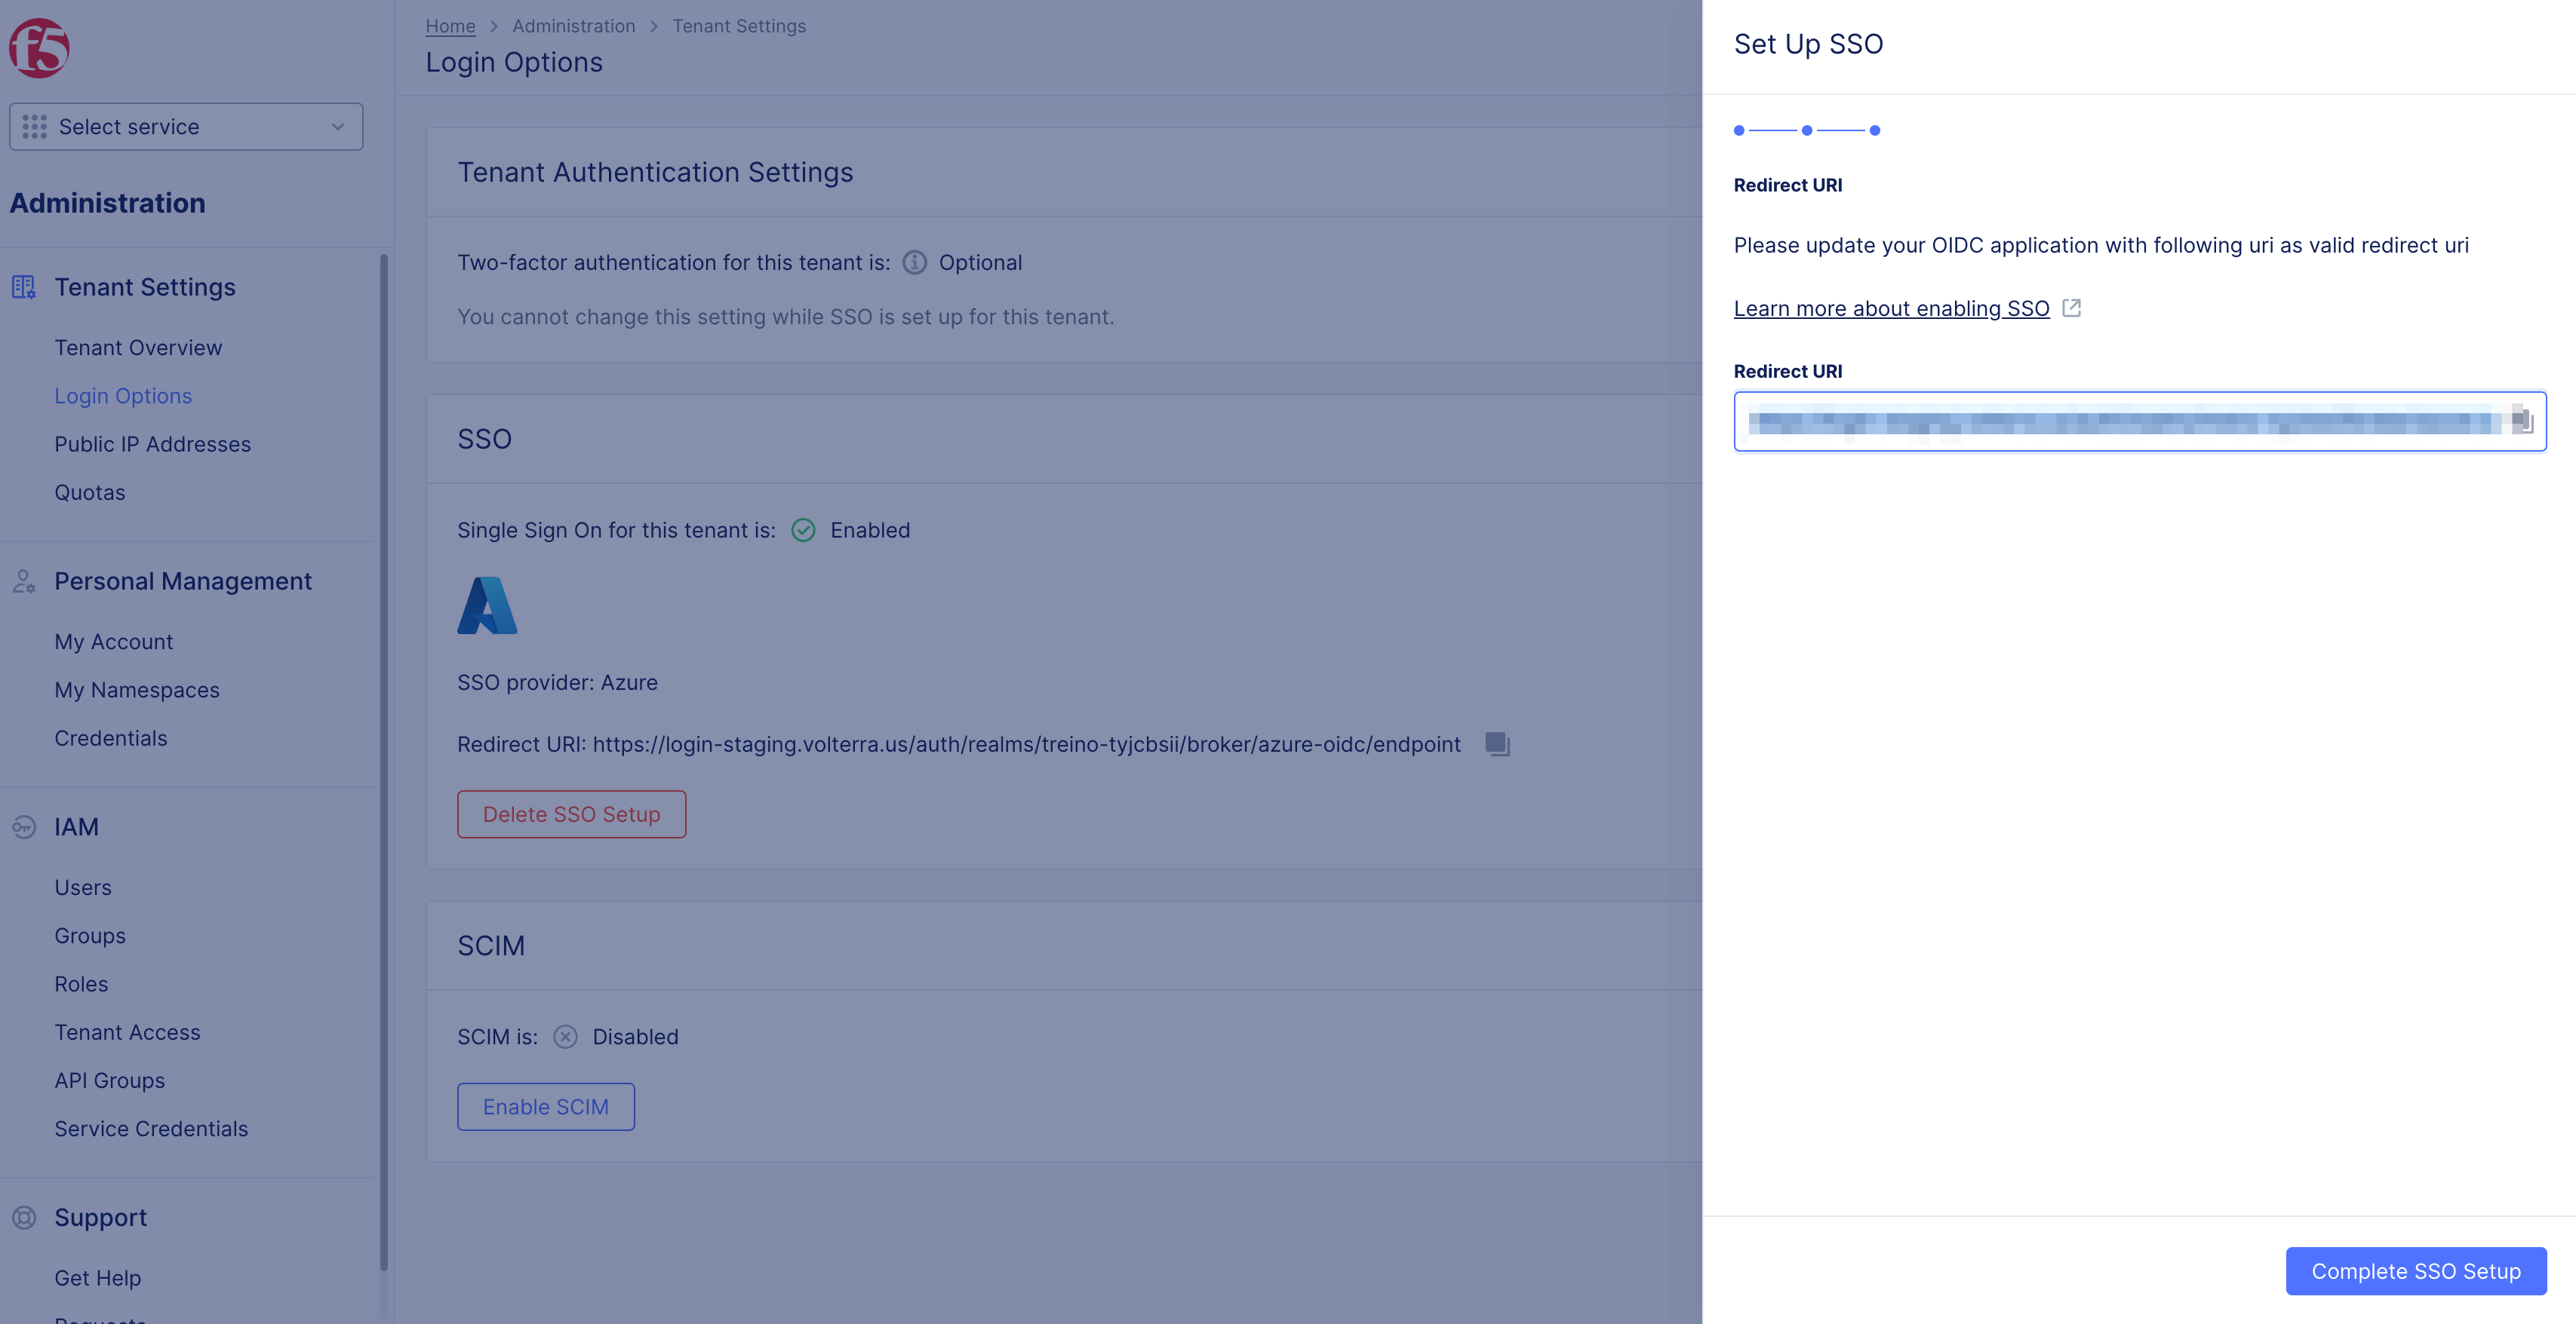Click inside the Redirect URI input field
The width and height of the screenshot is (2576, 1324).
pos(2100,421)
